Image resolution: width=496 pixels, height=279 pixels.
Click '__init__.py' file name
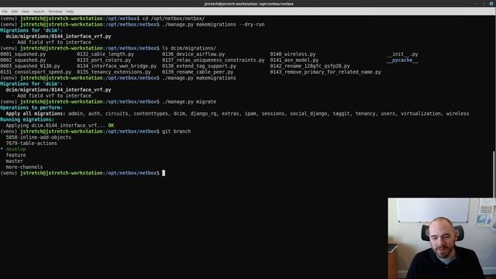(402, 54)
